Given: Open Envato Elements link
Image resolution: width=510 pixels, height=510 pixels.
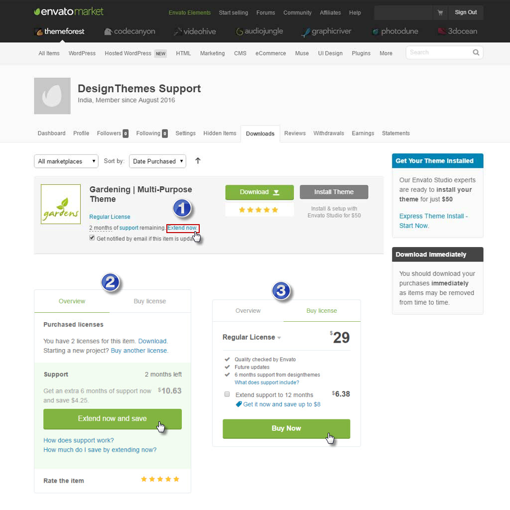Looking at the screenshot, I should click(190, 12).
